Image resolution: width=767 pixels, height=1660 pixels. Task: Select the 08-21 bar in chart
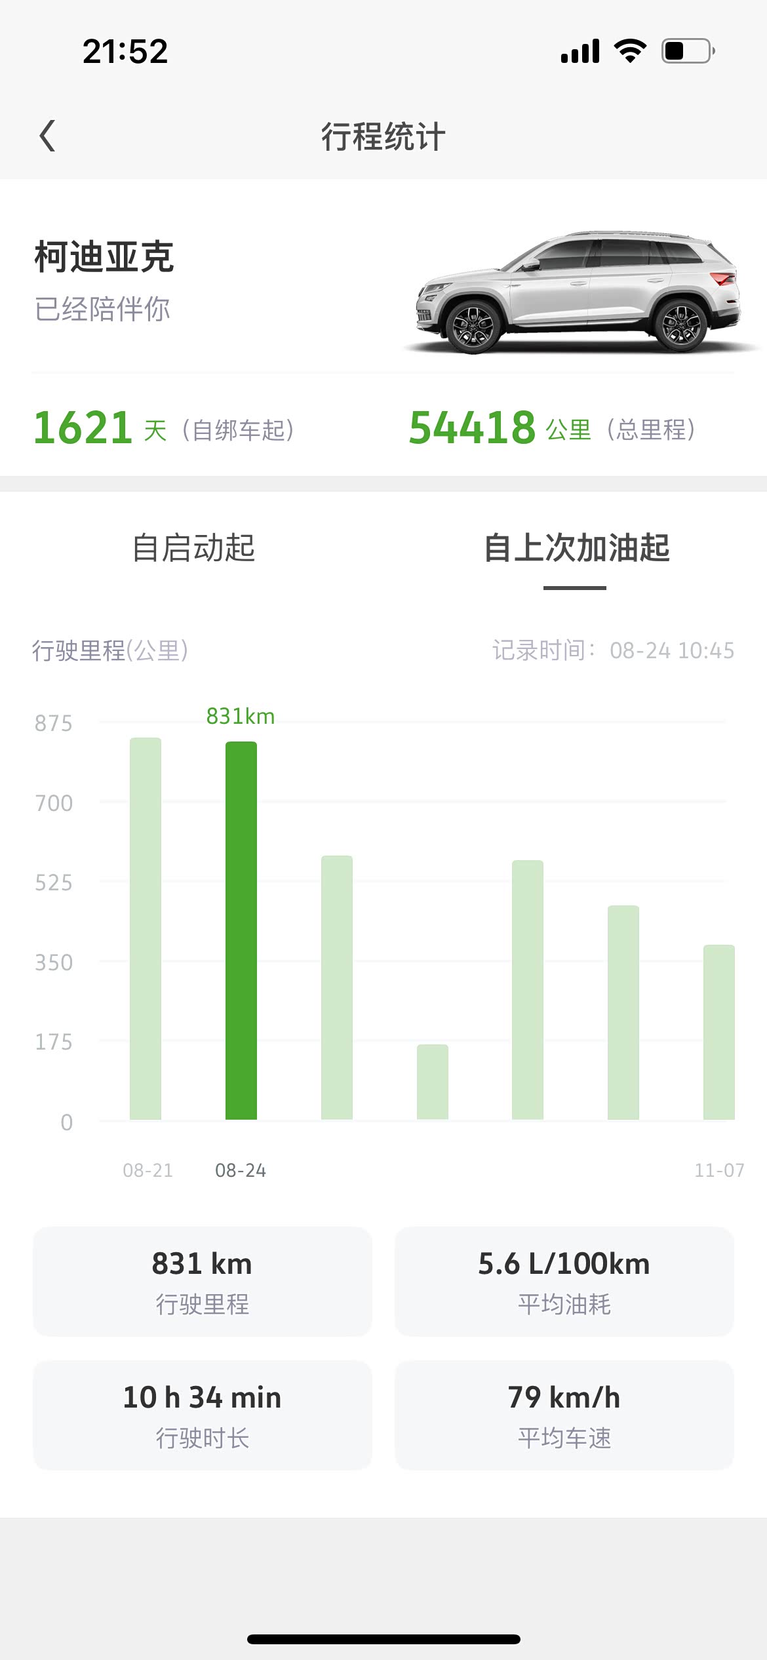pyautogui.click(x=146, y=928)
